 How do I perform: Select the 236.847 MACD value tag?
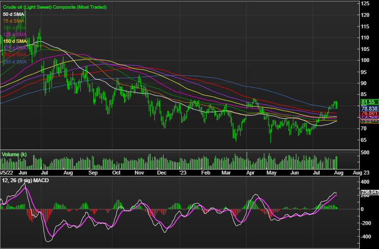pos(369,192)
